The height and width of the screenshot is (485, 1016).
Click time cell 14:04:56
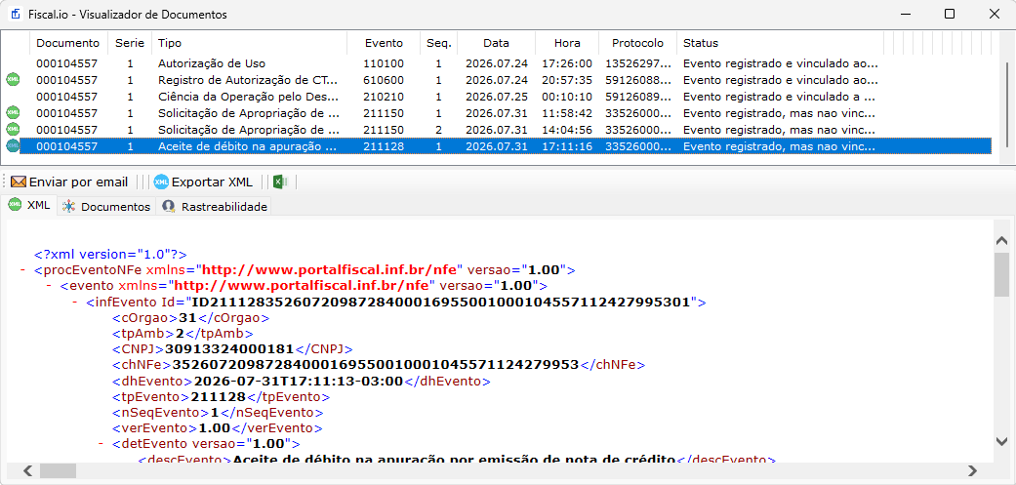coord(567,130)
